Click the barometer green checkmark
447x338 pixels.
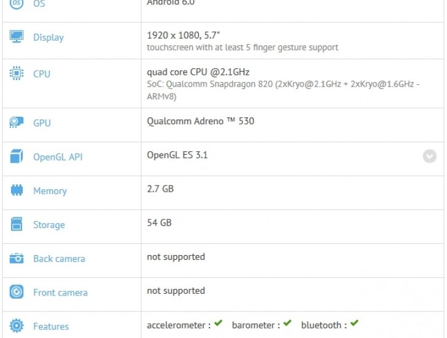(287, 324)
